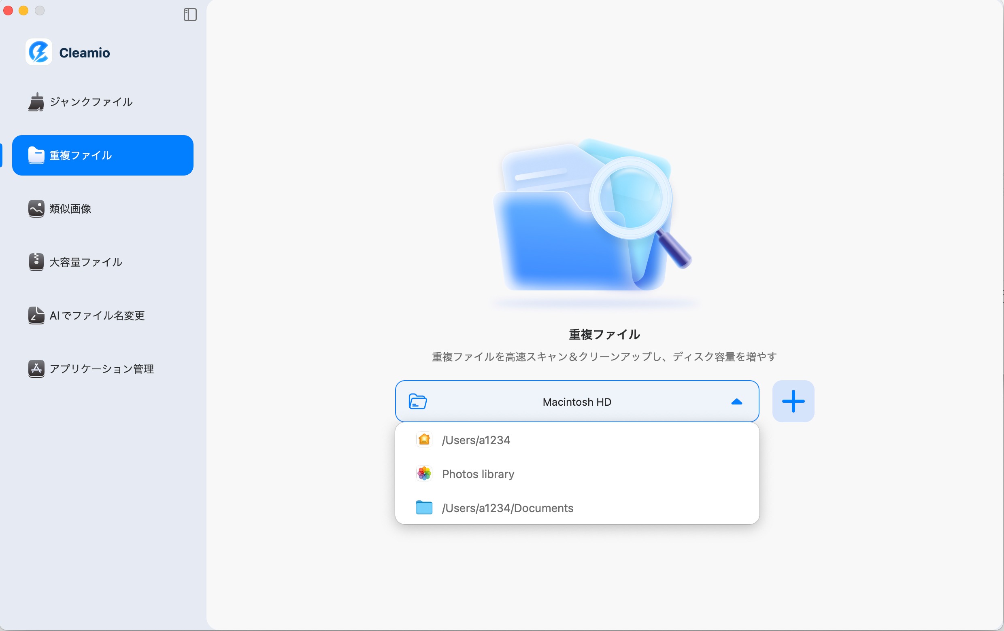Select /Users/a1234 from the dropdown list
This screenshot has height=631, width=1004.
(x=476, y=440)
